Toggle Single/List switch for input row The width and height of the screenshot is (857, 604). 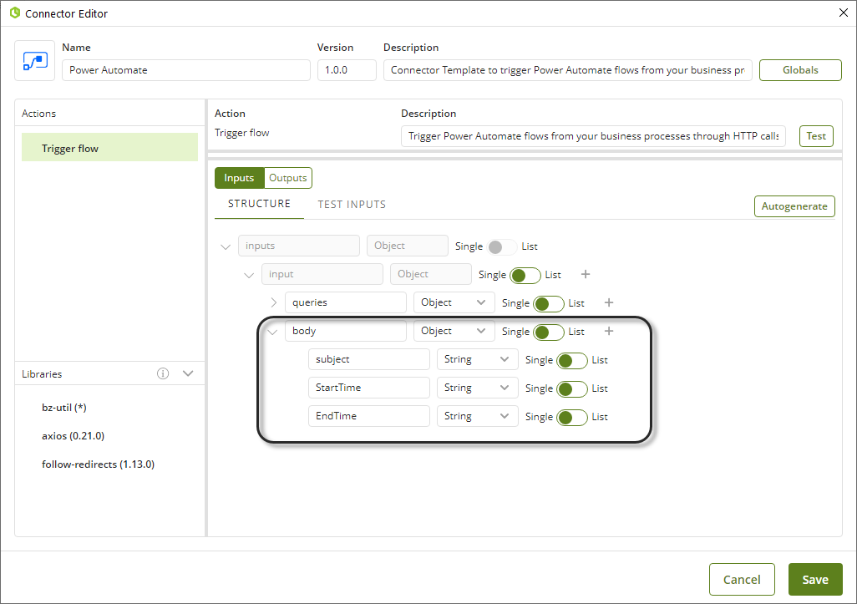tap(525, 276)
